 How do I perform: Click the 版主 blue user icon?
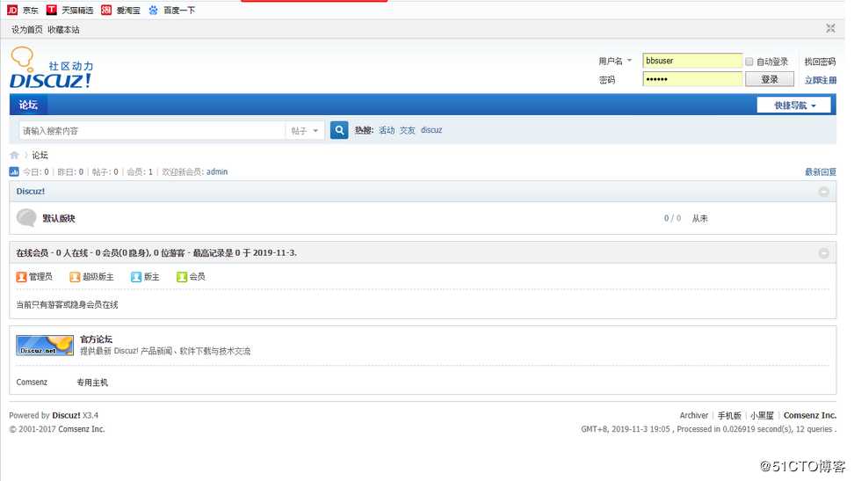tap(136, 277)
